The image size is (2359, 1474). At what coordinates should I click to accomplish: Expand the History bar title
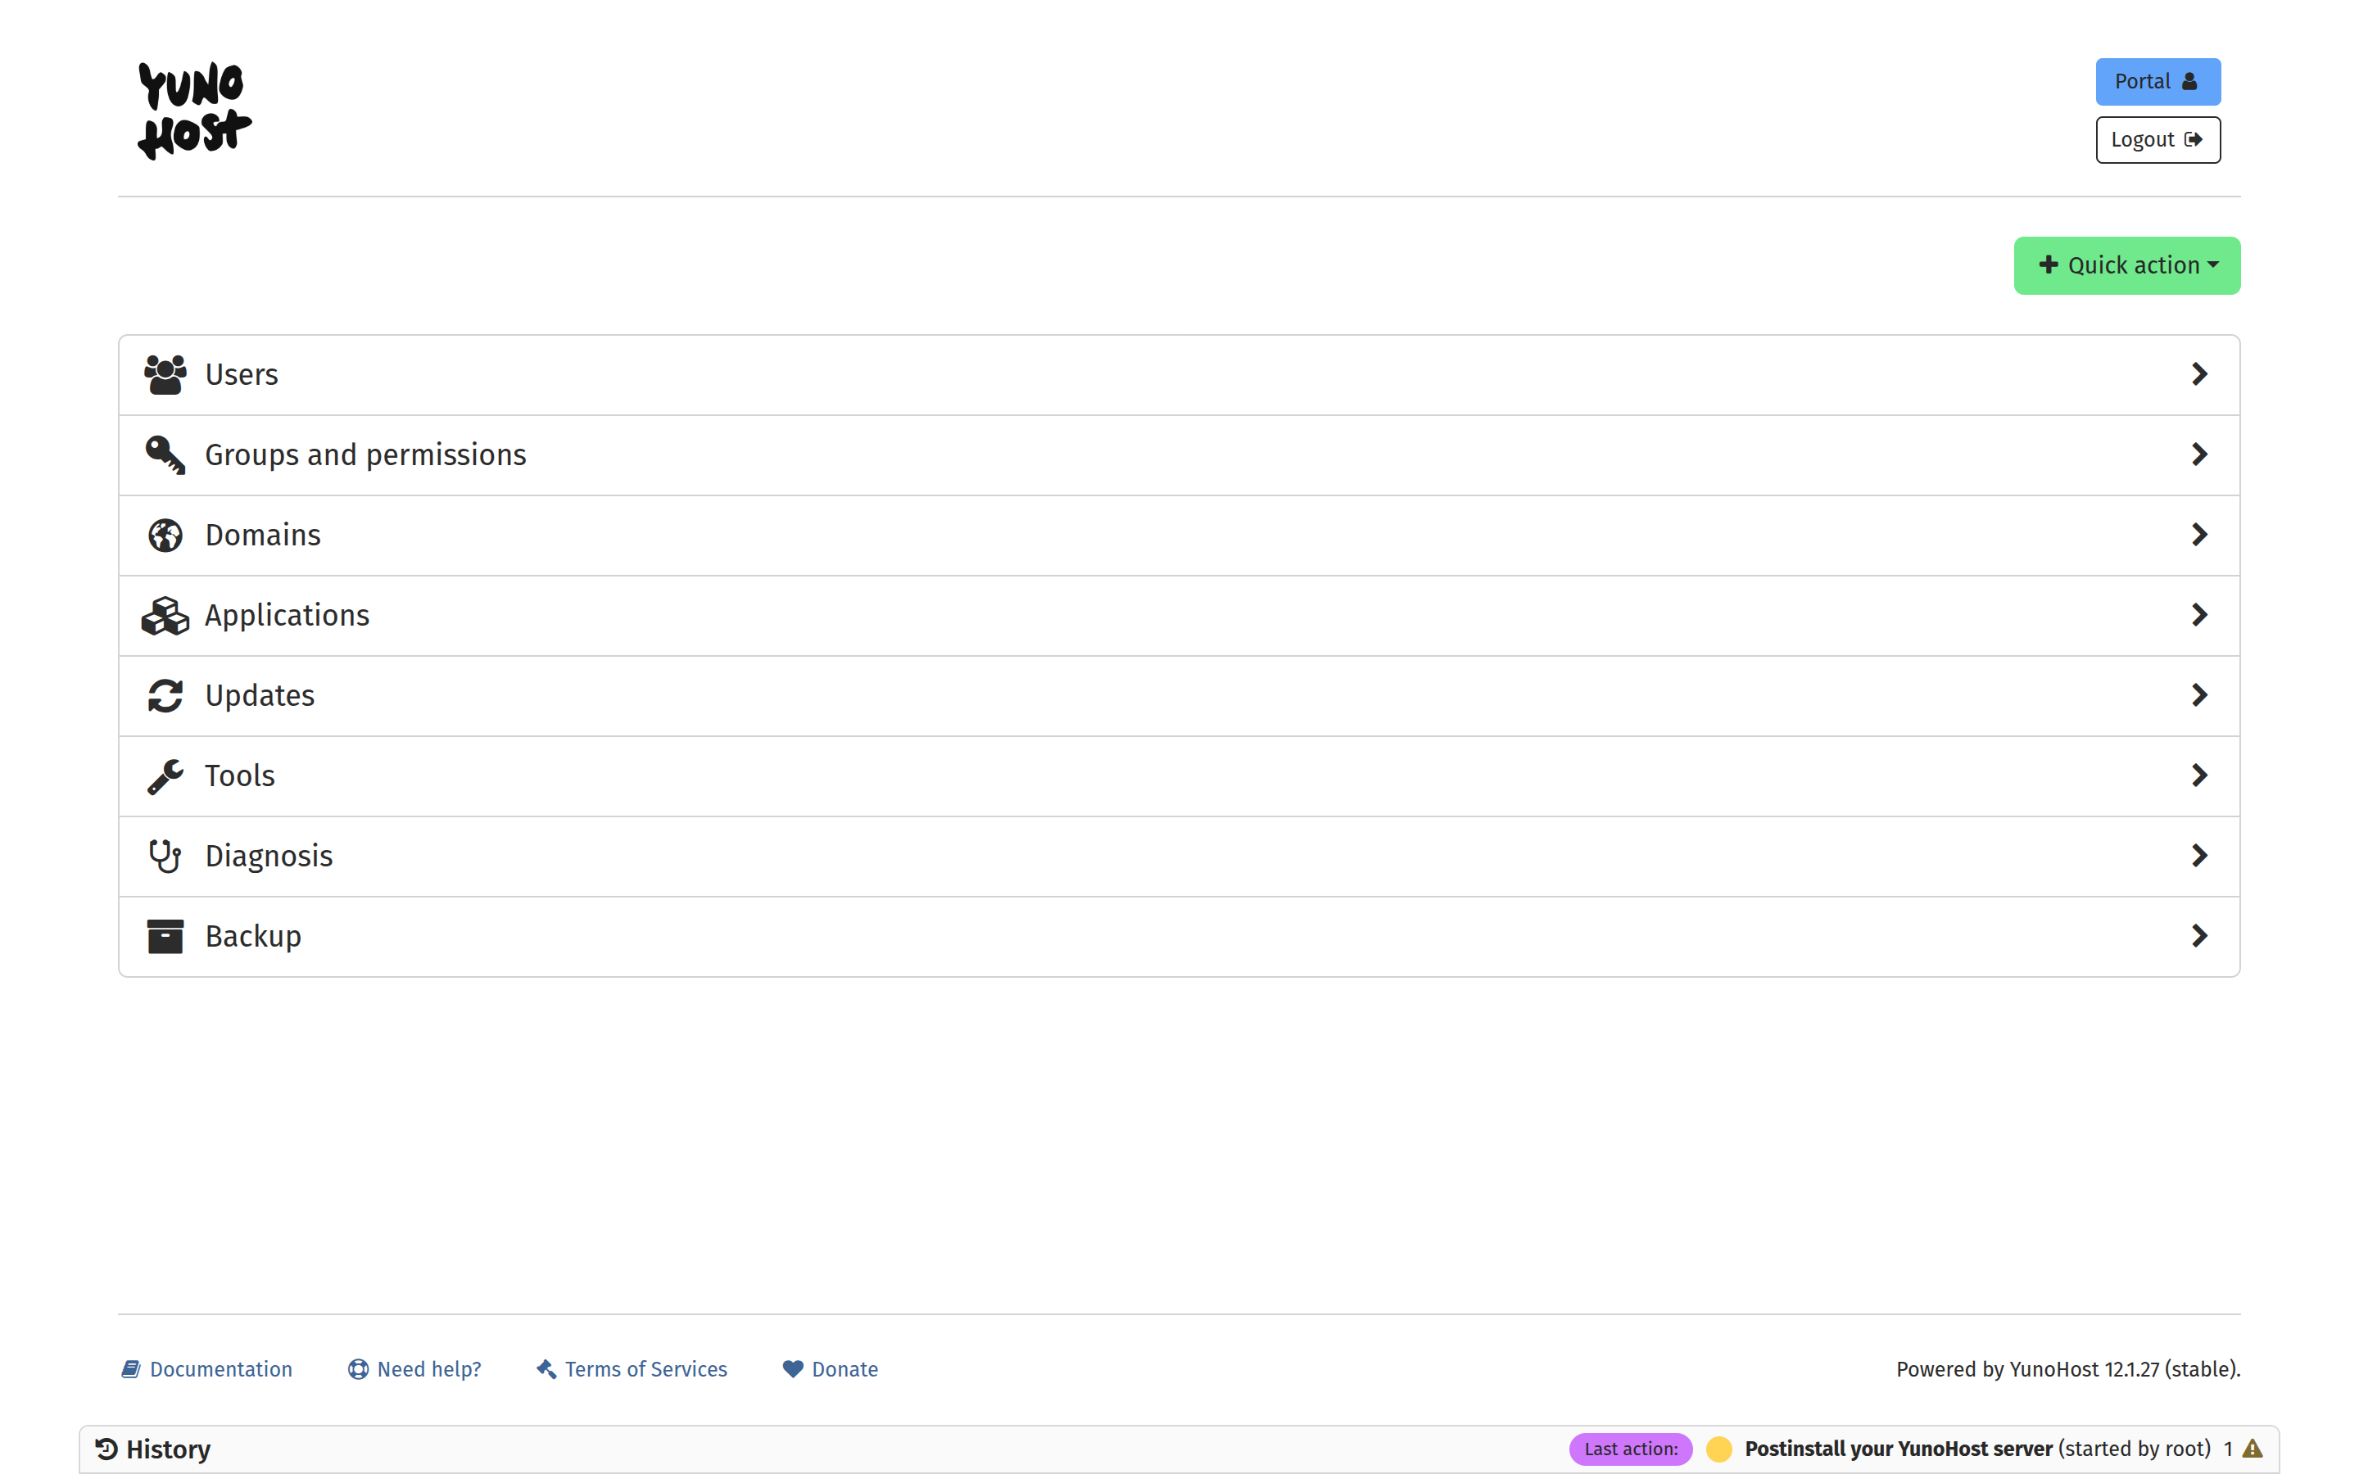[153, 1449]
